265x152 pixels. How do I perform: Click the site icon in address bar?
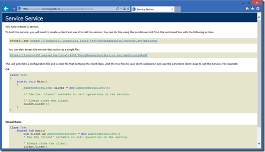(20, 9)
